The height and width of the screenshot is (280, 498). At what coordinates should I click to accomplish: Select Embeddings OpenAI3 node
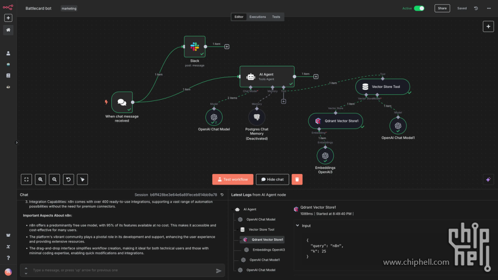point(325,155)
